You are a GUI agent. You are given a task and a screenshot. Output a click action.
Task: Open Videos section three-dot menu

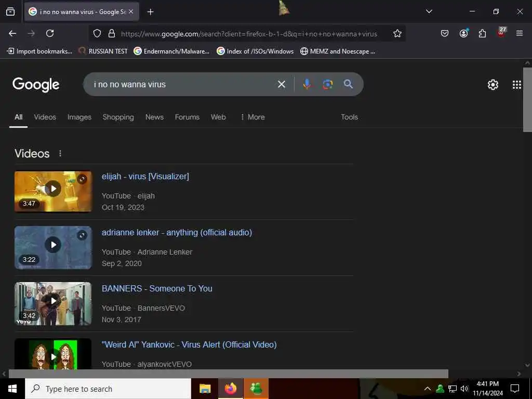point(60,154)
